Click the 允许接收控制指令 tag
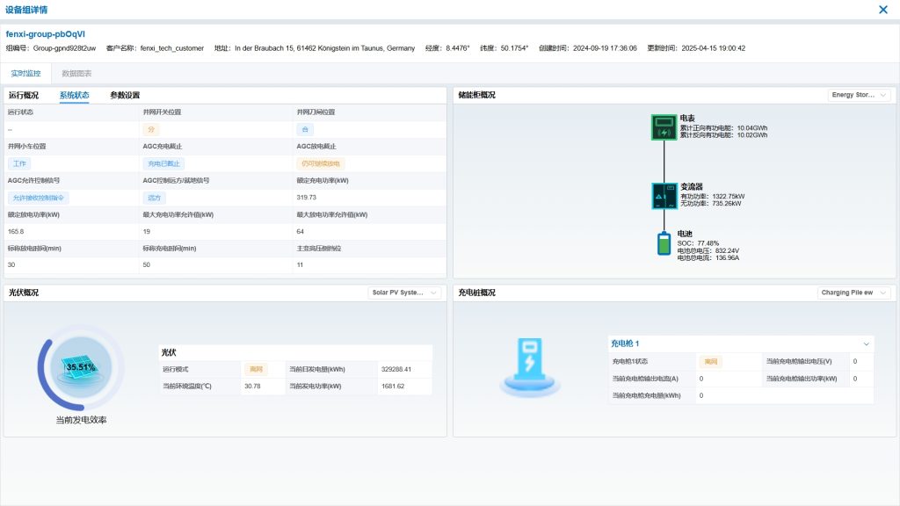The image size is (900, 506). [39, 198]
